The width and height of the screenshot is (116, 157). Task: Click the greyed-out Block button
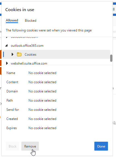coord(12,146)
